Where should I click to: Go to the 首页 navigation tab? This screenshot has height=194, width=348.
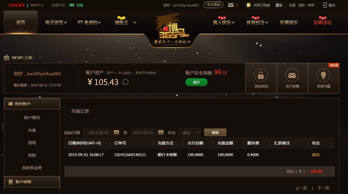point(21,22)
